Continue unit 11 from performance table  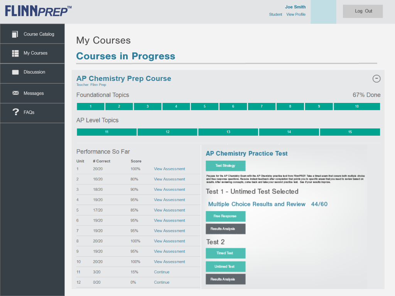pos(162,272)
